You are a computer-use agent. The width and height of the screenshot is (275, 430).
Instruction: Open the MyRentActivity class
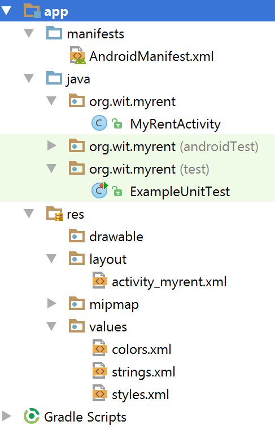[175, 124]
